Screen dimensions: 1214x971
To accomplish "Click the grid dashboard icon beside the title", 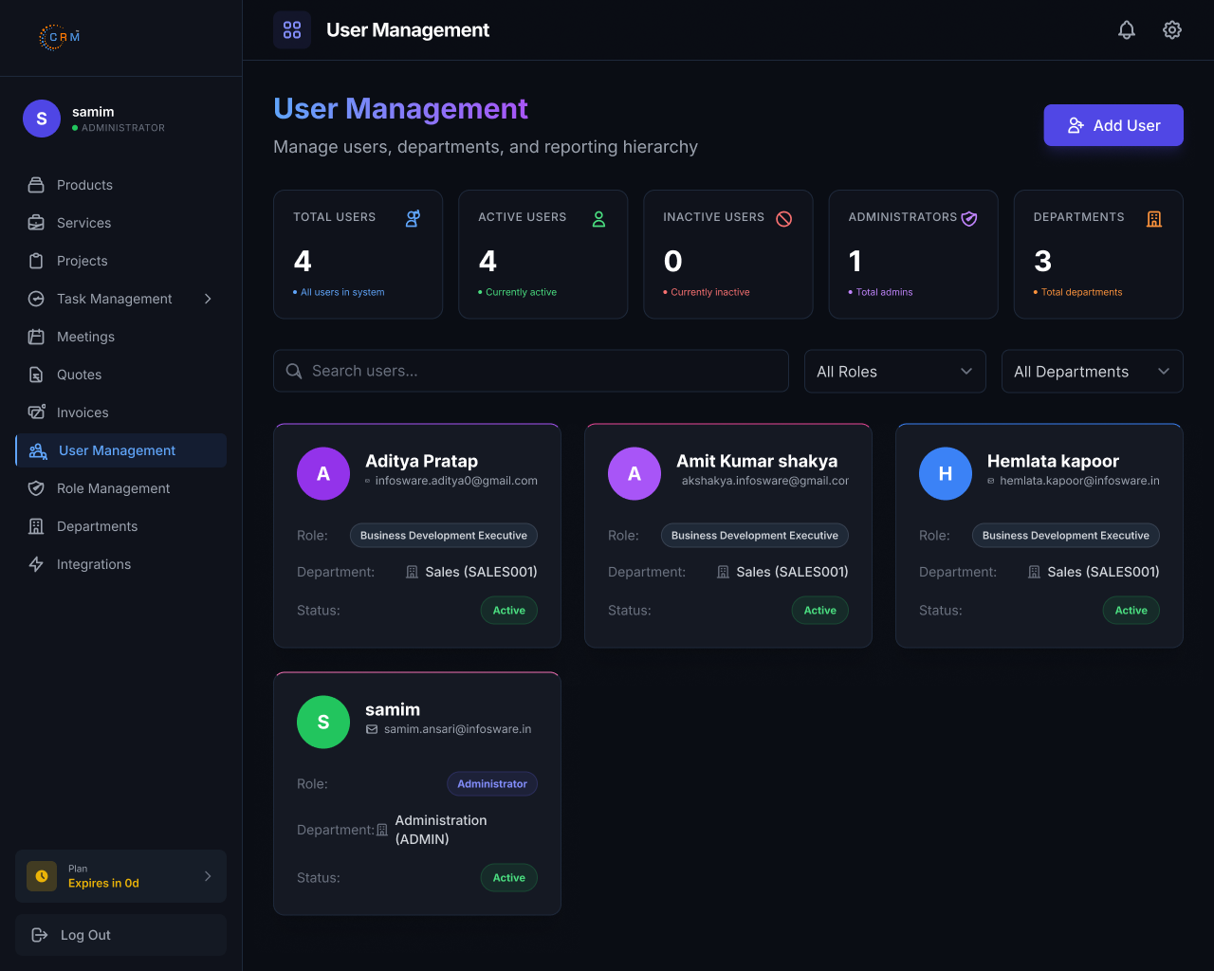I will (x=292, y=30).
